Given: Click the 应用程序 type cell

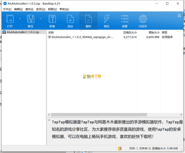Looking at the screenshot, I should 167,37.
